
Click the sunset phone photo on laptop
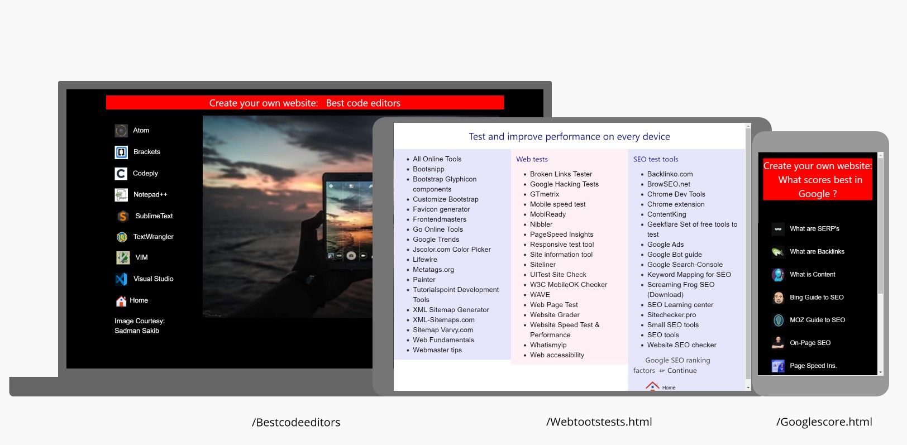(288, 217)
